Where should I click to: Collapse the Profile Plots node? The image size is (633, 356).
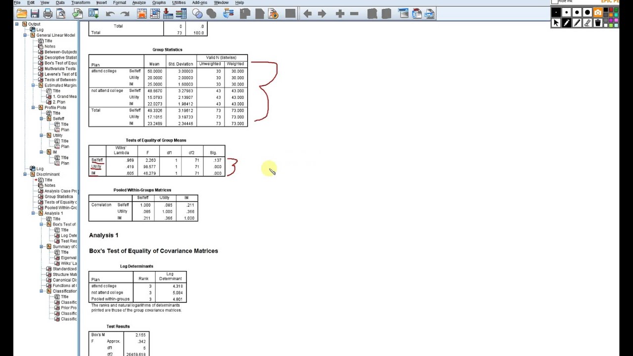click(33, 107)
